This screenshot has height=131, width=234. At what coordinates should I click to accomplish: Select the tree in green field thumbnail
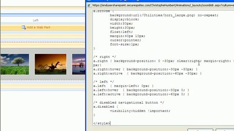pyautogui.click(x=15, y=64)
